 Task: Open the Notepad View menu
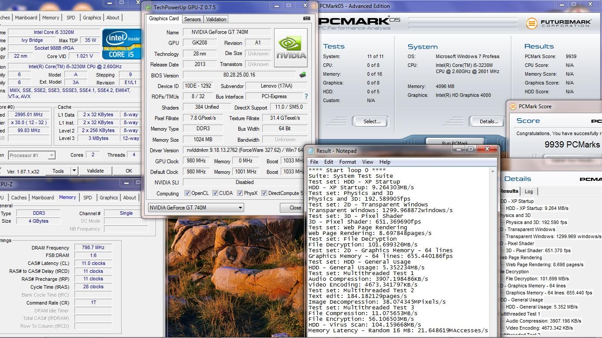tap(368, 162)
